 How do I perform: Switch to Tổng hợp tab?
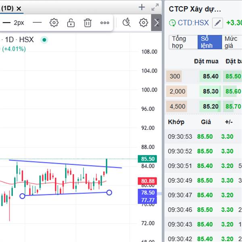click(x=183, y=42)
